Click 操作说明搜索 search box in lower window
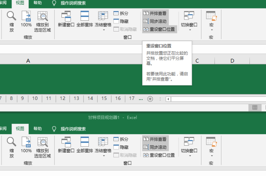This screenshot has height=176, width=266. (73, 129)
